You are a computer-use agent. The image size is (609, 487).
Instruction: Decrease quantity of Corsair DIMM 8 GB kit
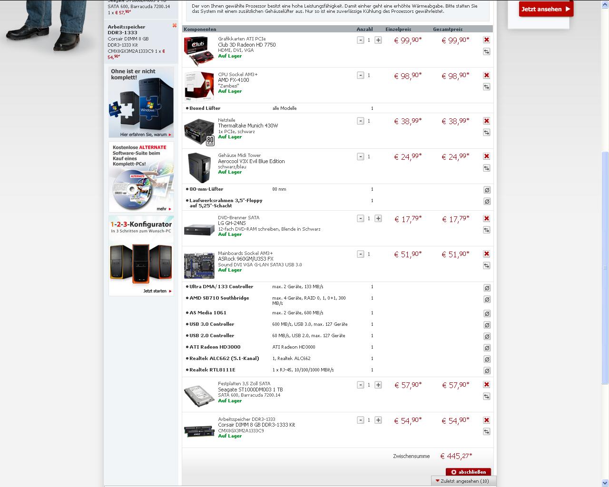(x=360, y=420)
